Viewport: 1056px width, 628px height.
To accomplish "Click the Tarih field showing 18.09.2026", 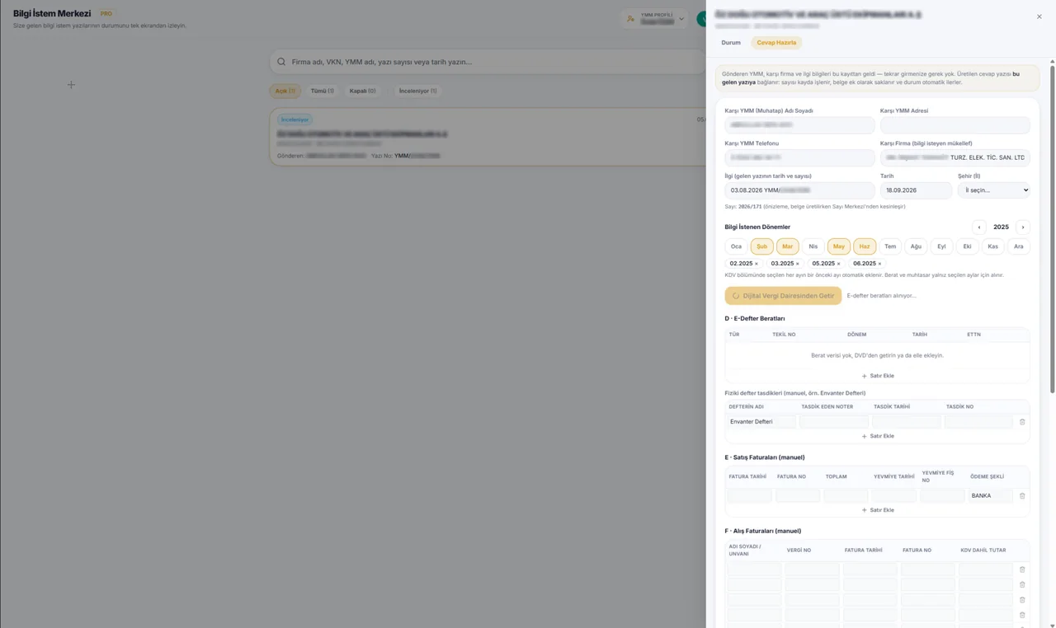I will (x=916, y=190).
